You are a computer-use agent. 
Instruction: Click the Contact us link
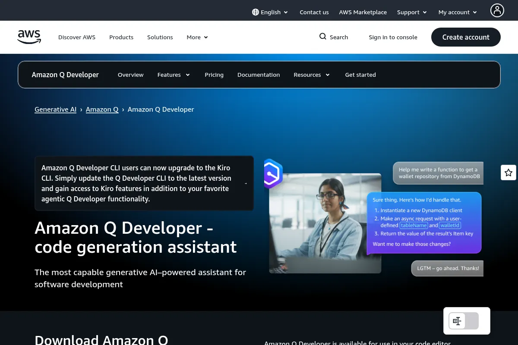click(314, 12)
